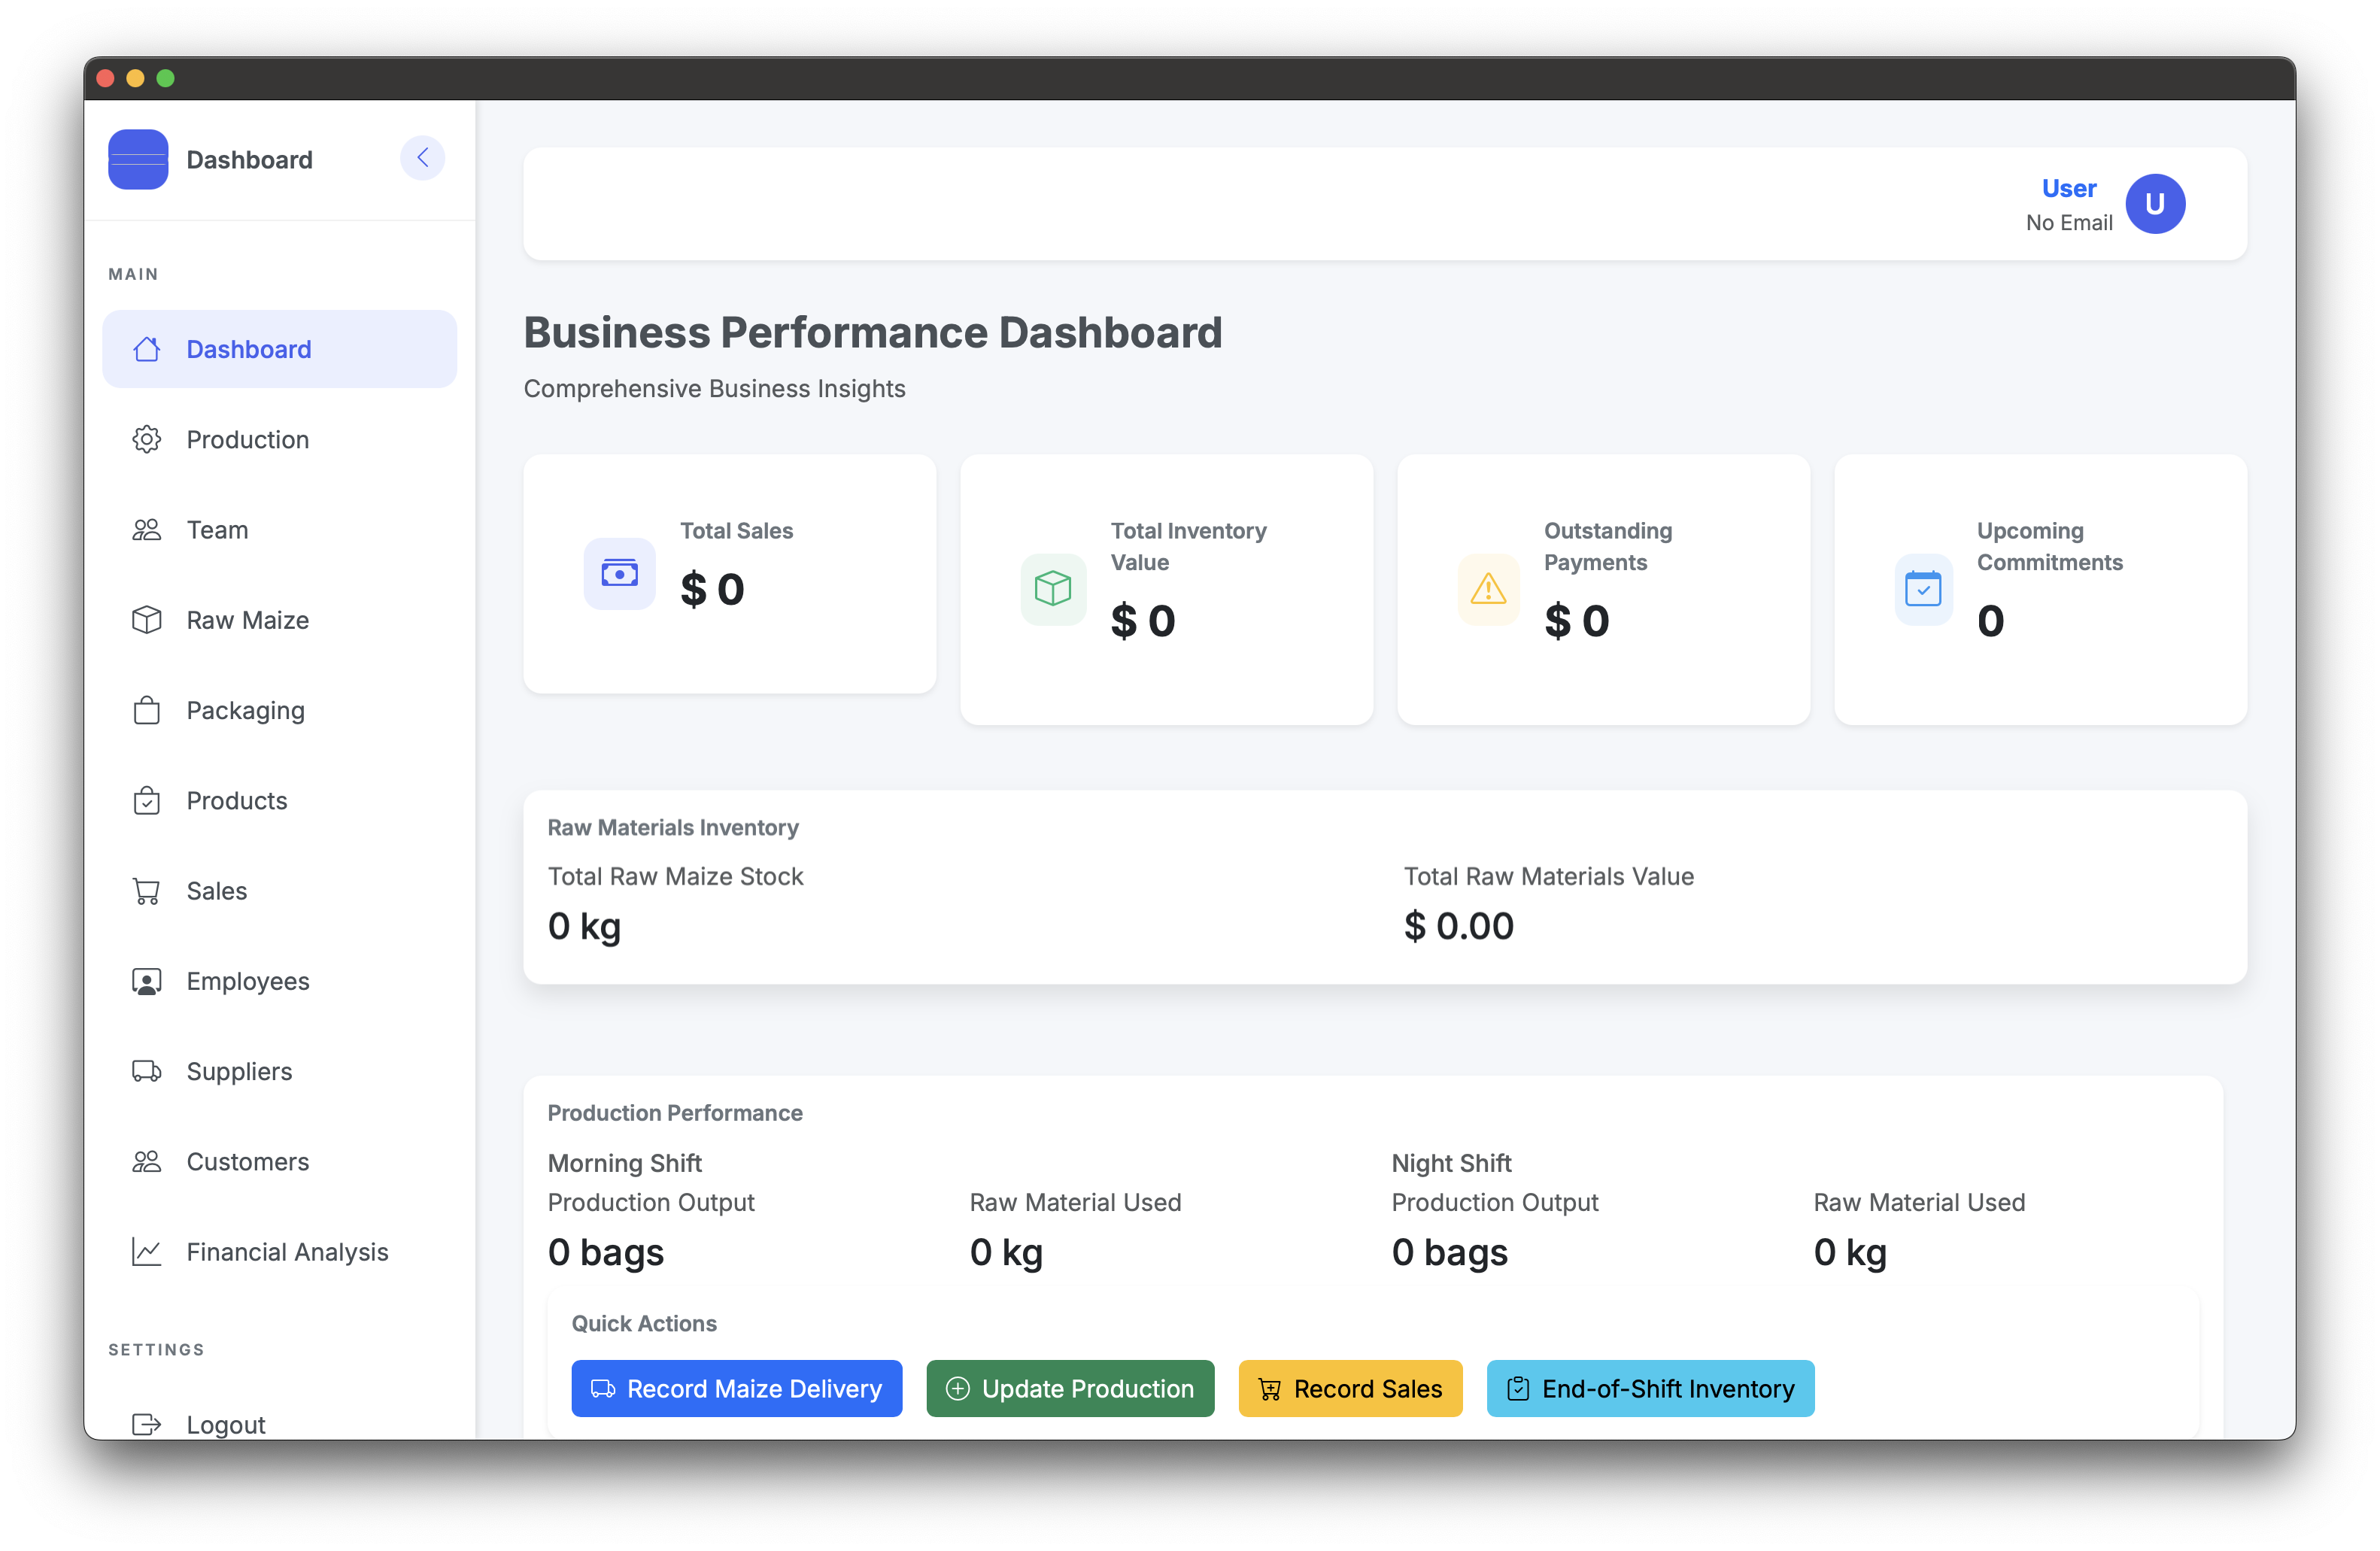Click the Logout sign-out icon
The height and width of the screenshot is (1551, 2380).
tap(146, 1424)
